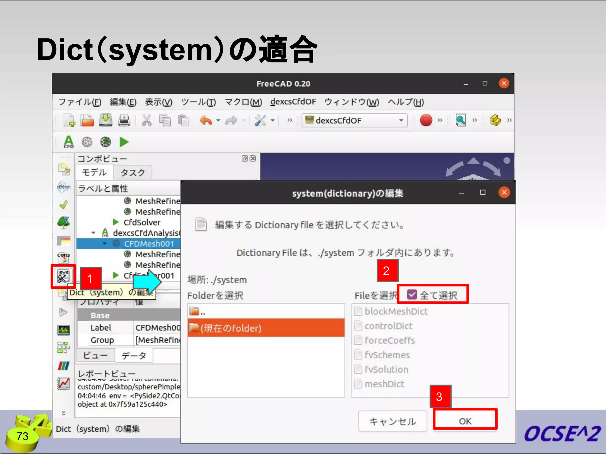Open the tools icon dropdown arrow
Image resolution: width=606 pixels, height=454 pixels.
(x=273, y=120)
